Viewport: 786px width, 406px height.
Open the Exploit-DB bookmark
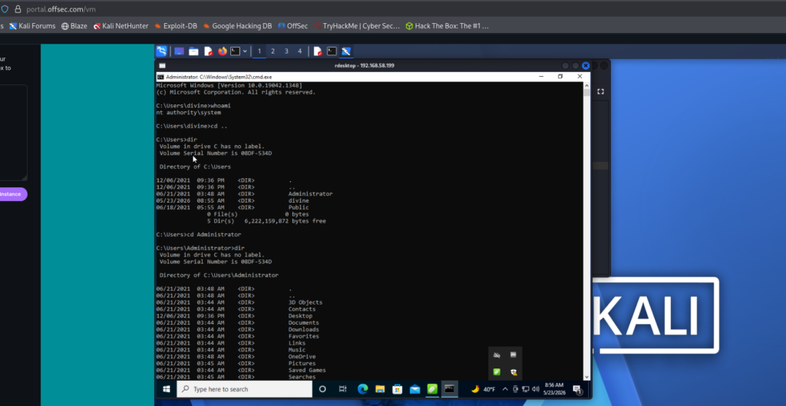pyautogui.click(x=176, y=26)
